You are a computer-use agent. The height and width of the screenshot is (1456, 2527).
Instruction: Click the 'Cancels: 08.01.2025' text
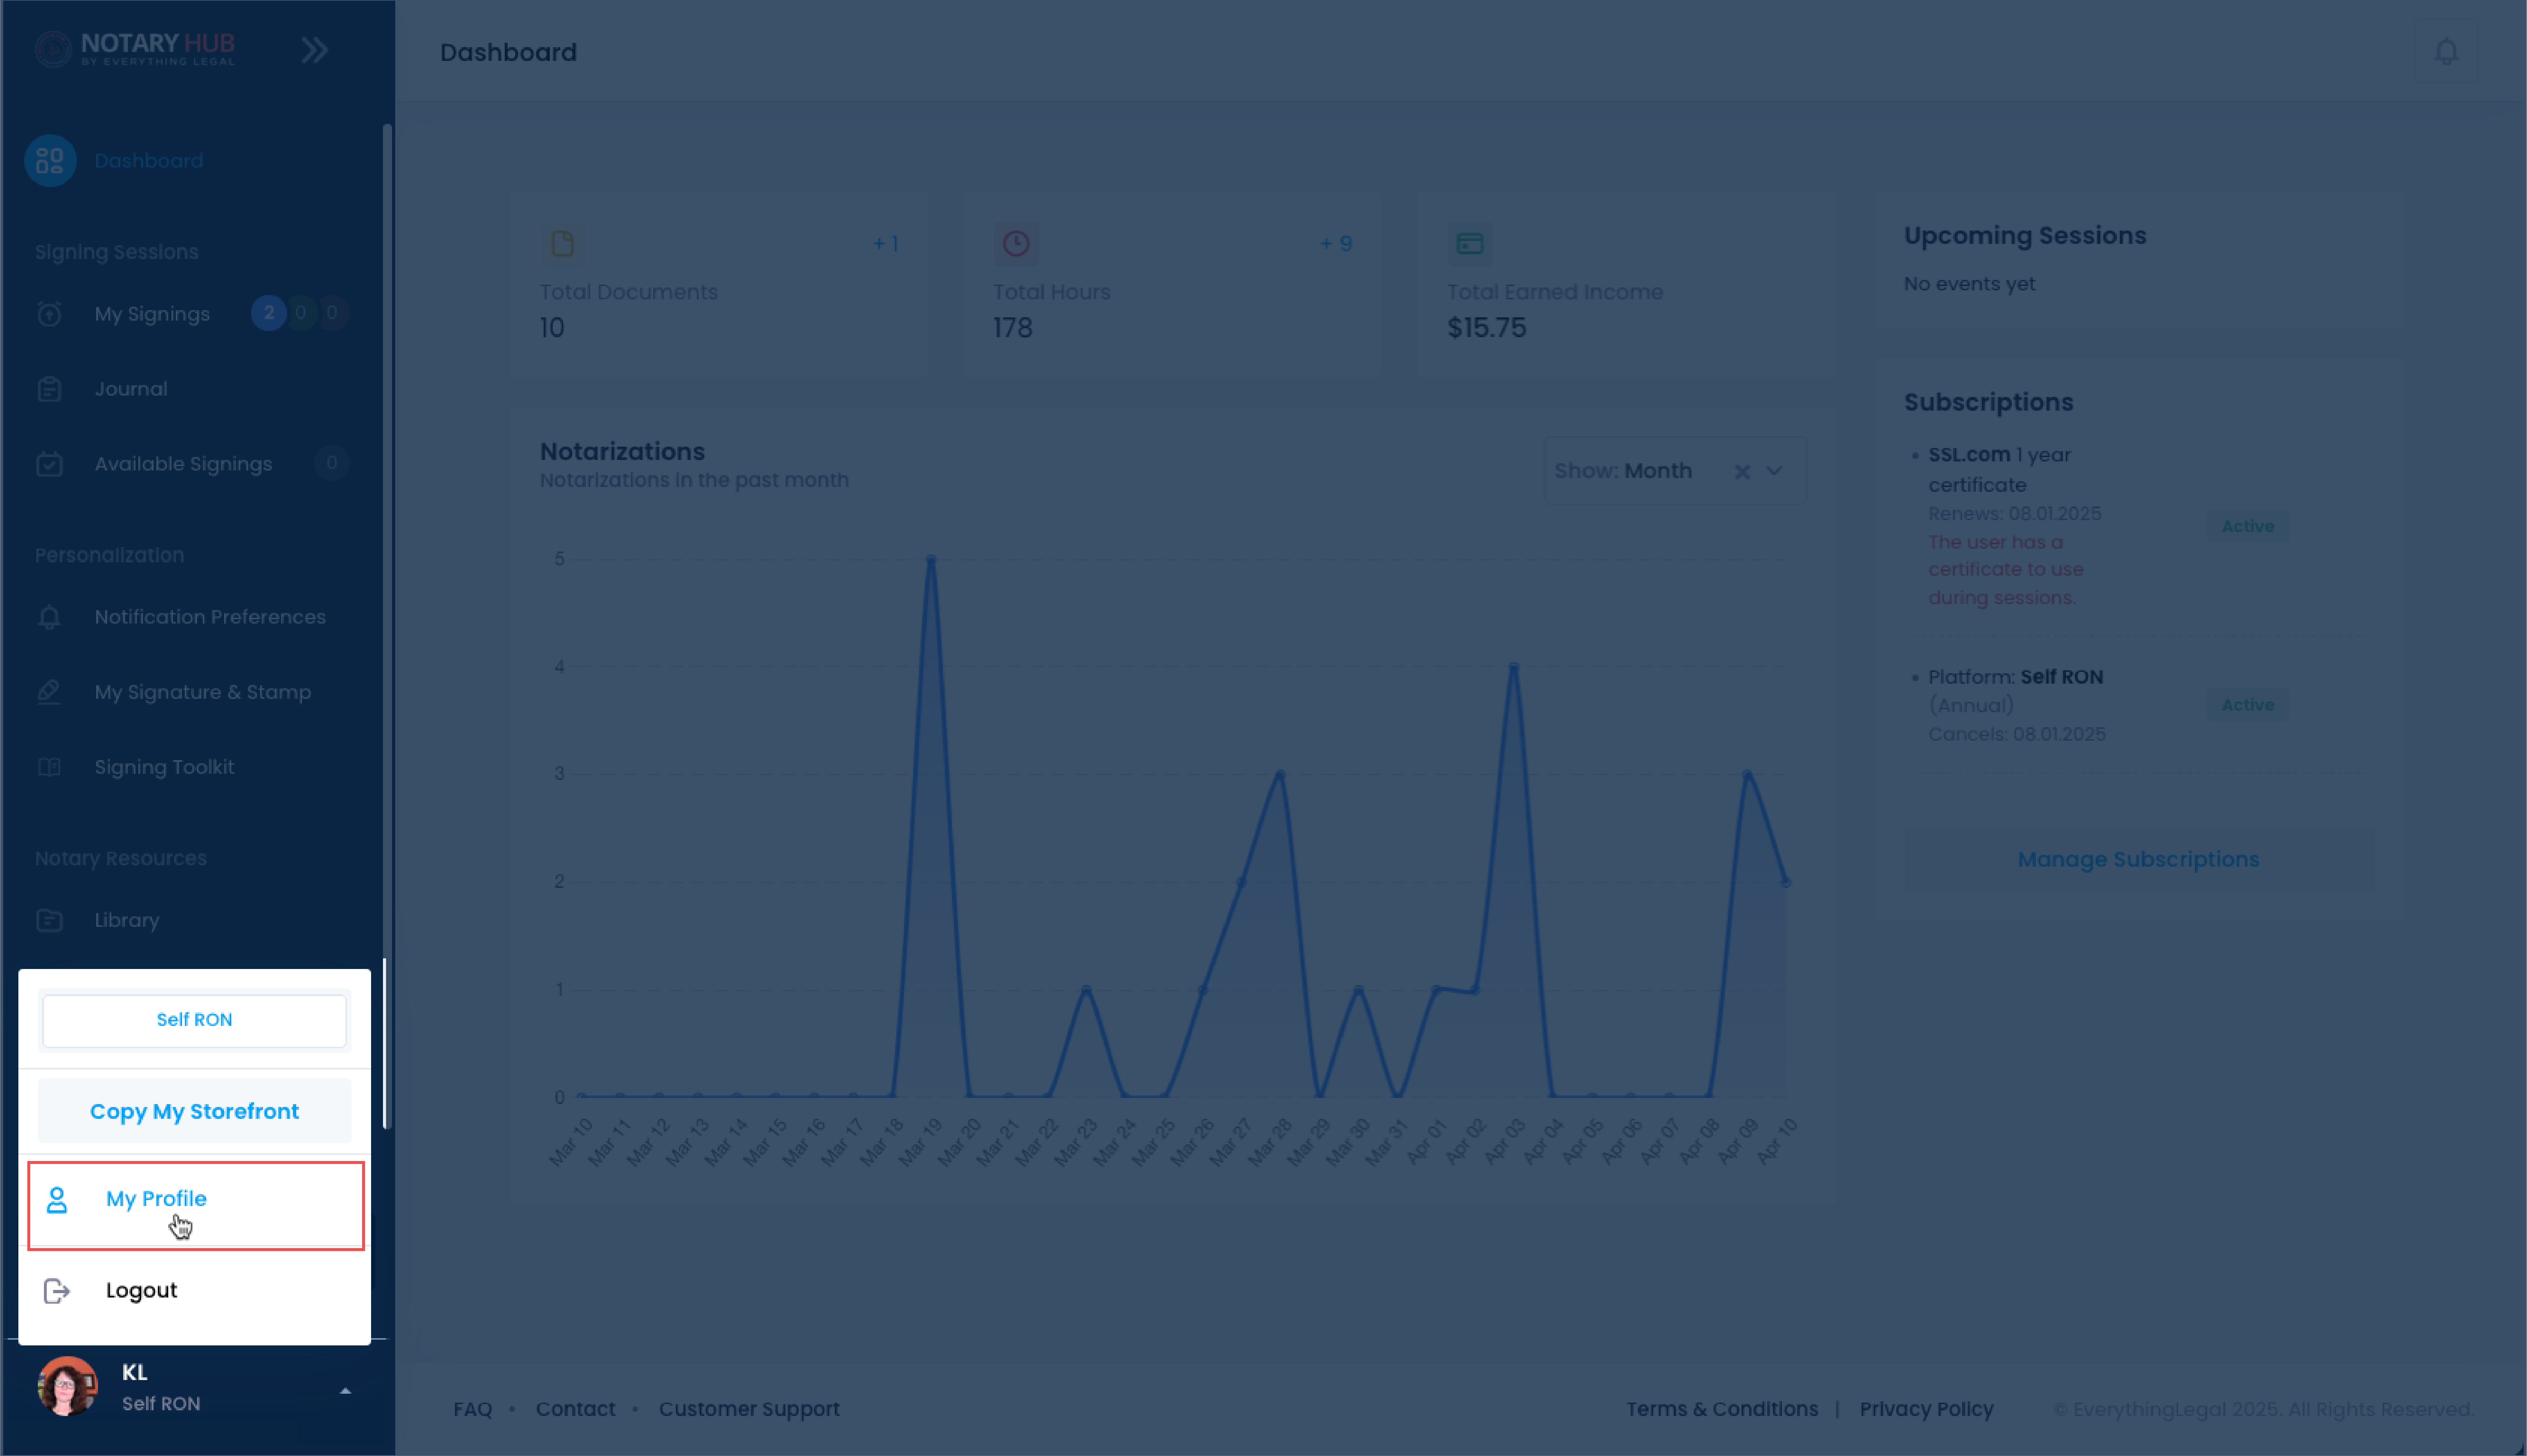[x=2016, y=734]
